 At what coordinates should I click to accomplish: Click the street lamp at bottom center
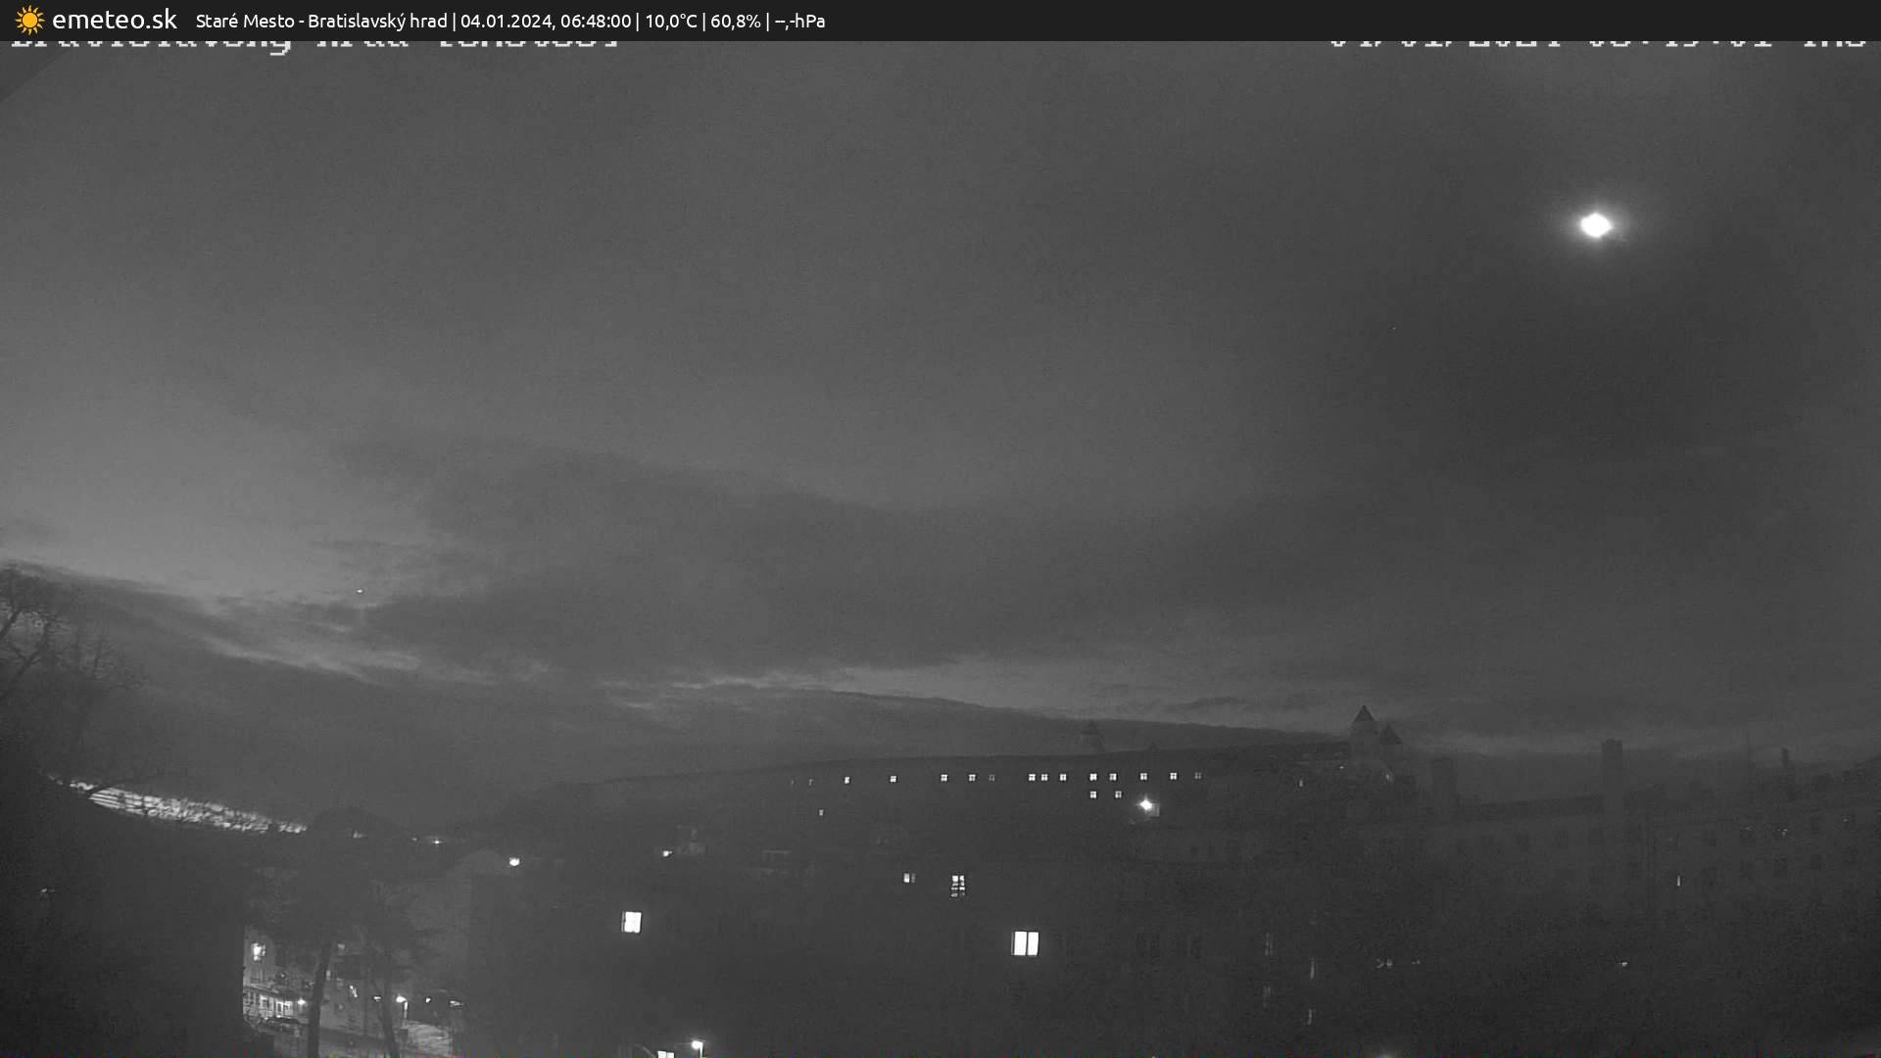[x=697, y=1045]
